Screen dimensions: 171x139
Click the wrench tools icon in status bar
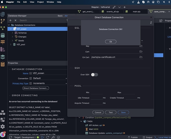pyautogui.click(x=53, y=137)
